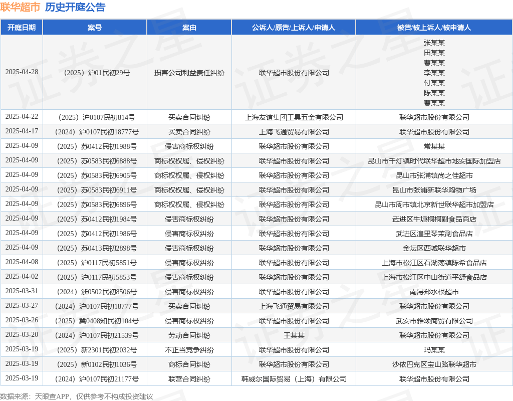Click defendant 武进区湟里琴茉副食品店
The image size is (513, 401).
click(434, 234)
